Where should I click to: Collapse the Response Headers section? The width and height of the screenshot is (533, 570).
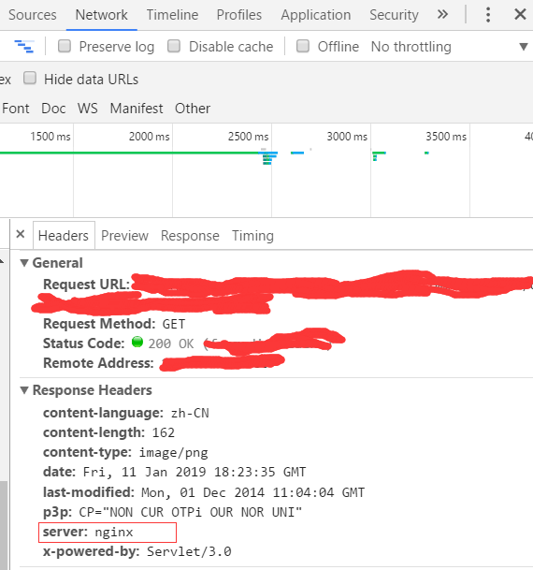click(24, 390)
